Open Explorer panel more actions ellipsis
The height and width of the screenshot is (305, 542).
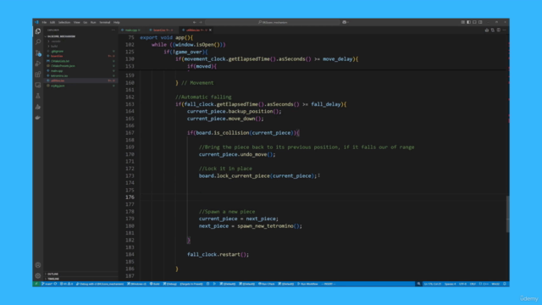(113, 30)
